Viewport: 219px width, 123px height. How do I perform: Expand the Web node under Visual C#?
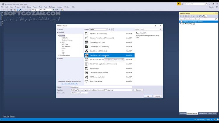point(60,42)
